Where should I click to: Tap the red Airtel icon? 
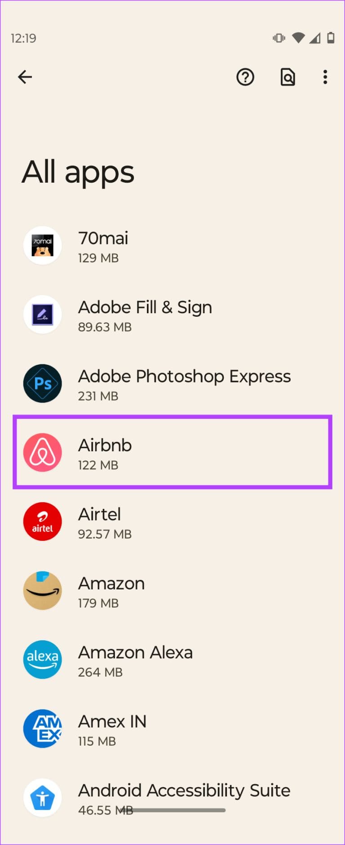43,521
